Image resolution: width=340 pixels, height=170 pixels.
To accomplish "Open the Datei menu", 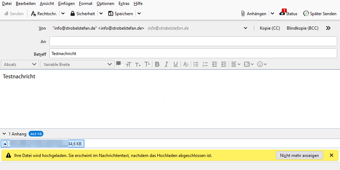I will [x=7, y=4].
